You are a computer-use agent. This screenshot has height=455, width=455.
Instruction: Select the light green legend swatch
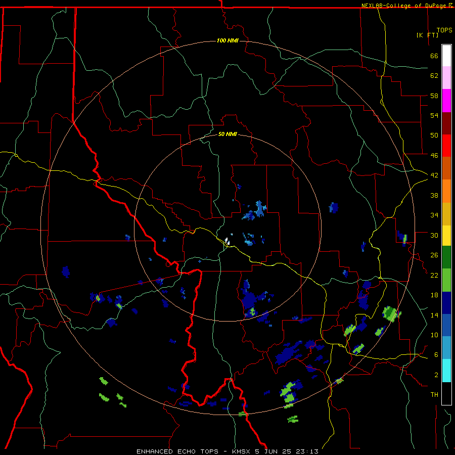coord(446,280)
